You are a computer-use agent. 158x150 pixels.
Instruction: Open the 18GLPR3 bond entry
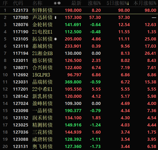(79, 75)
